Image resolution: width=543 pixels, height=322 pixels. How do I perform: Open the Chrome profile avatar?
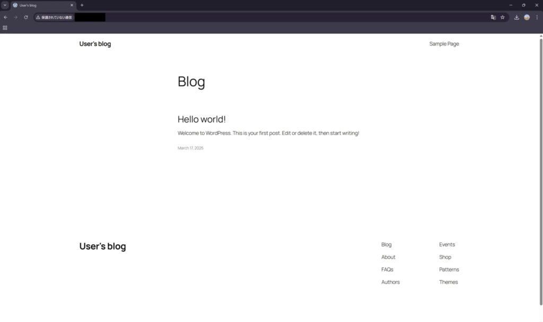click(x=527, y=17)
